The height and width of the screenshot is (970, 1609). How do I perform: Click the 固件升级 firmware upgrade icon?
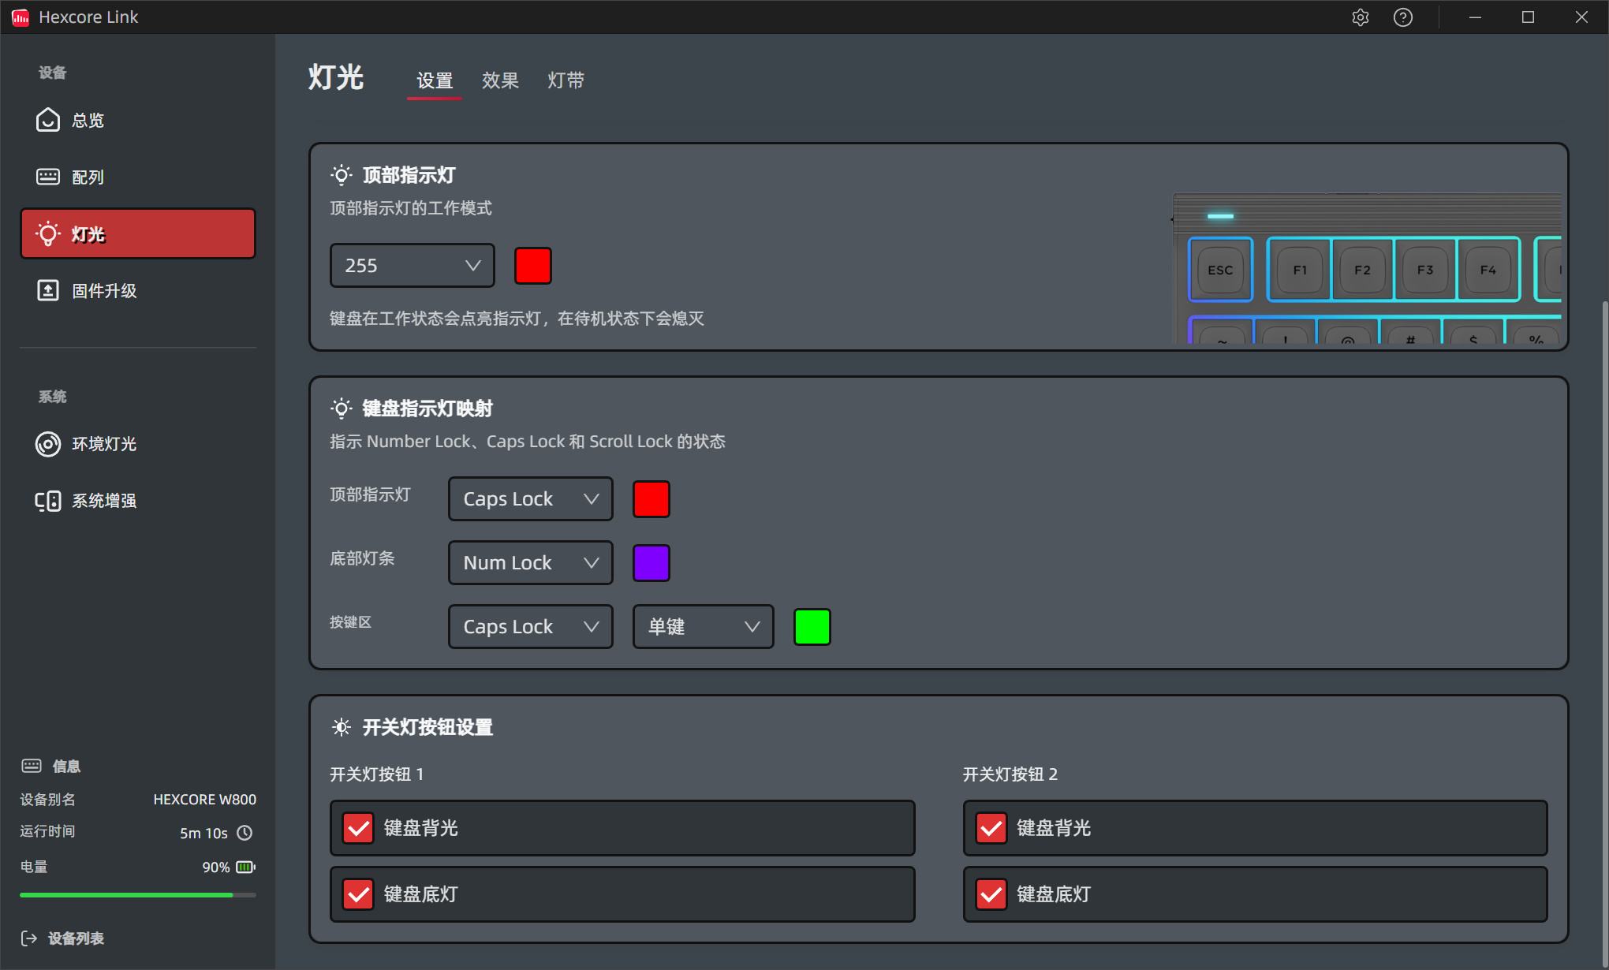pyautogui.click(x=47, y=290)
